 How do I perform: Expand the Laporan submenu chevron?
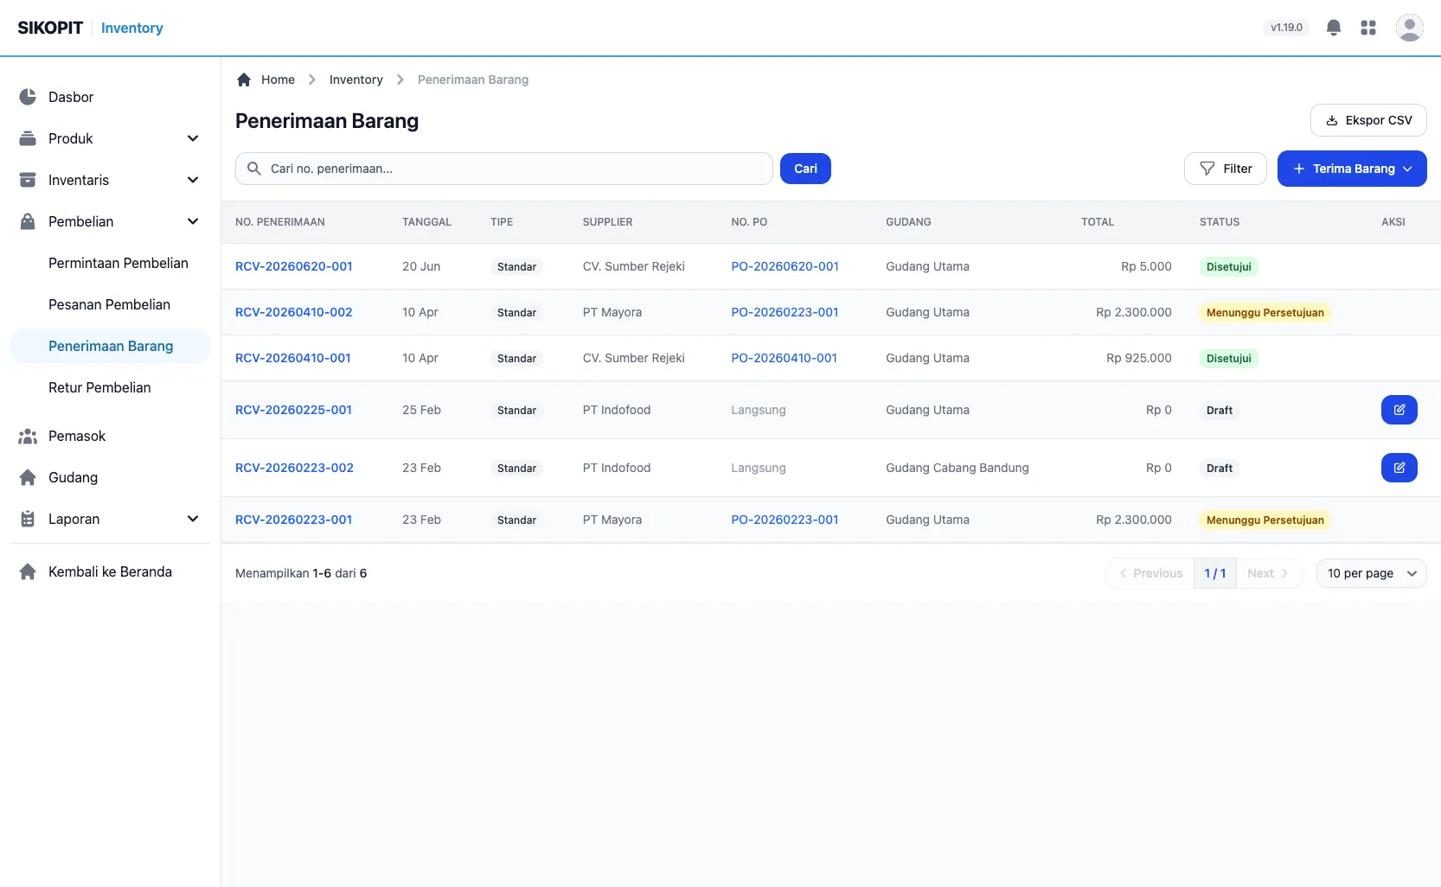193,519
